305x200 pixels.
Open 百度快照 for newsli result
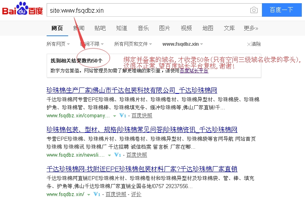point(136,155)
